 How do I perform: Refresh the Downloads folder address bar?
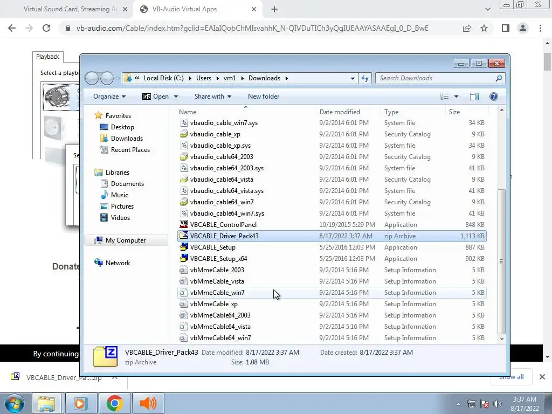(365, 78)
